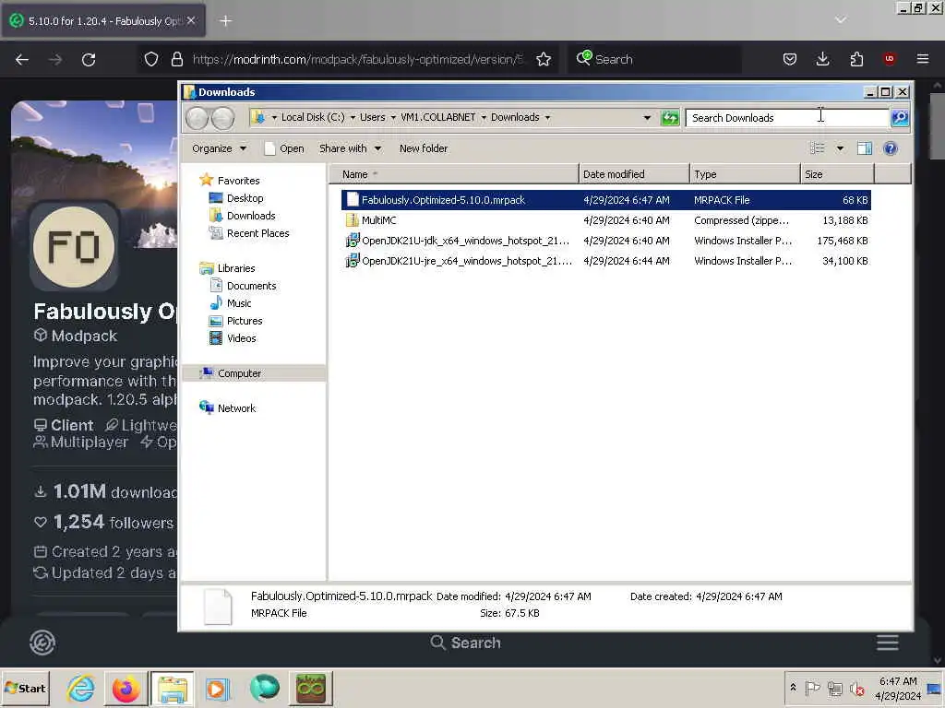Open Recent Places in the navigation pane
The height and width of the screenshot is (708, 945).
pyautogui.click(x=257, y=233)
